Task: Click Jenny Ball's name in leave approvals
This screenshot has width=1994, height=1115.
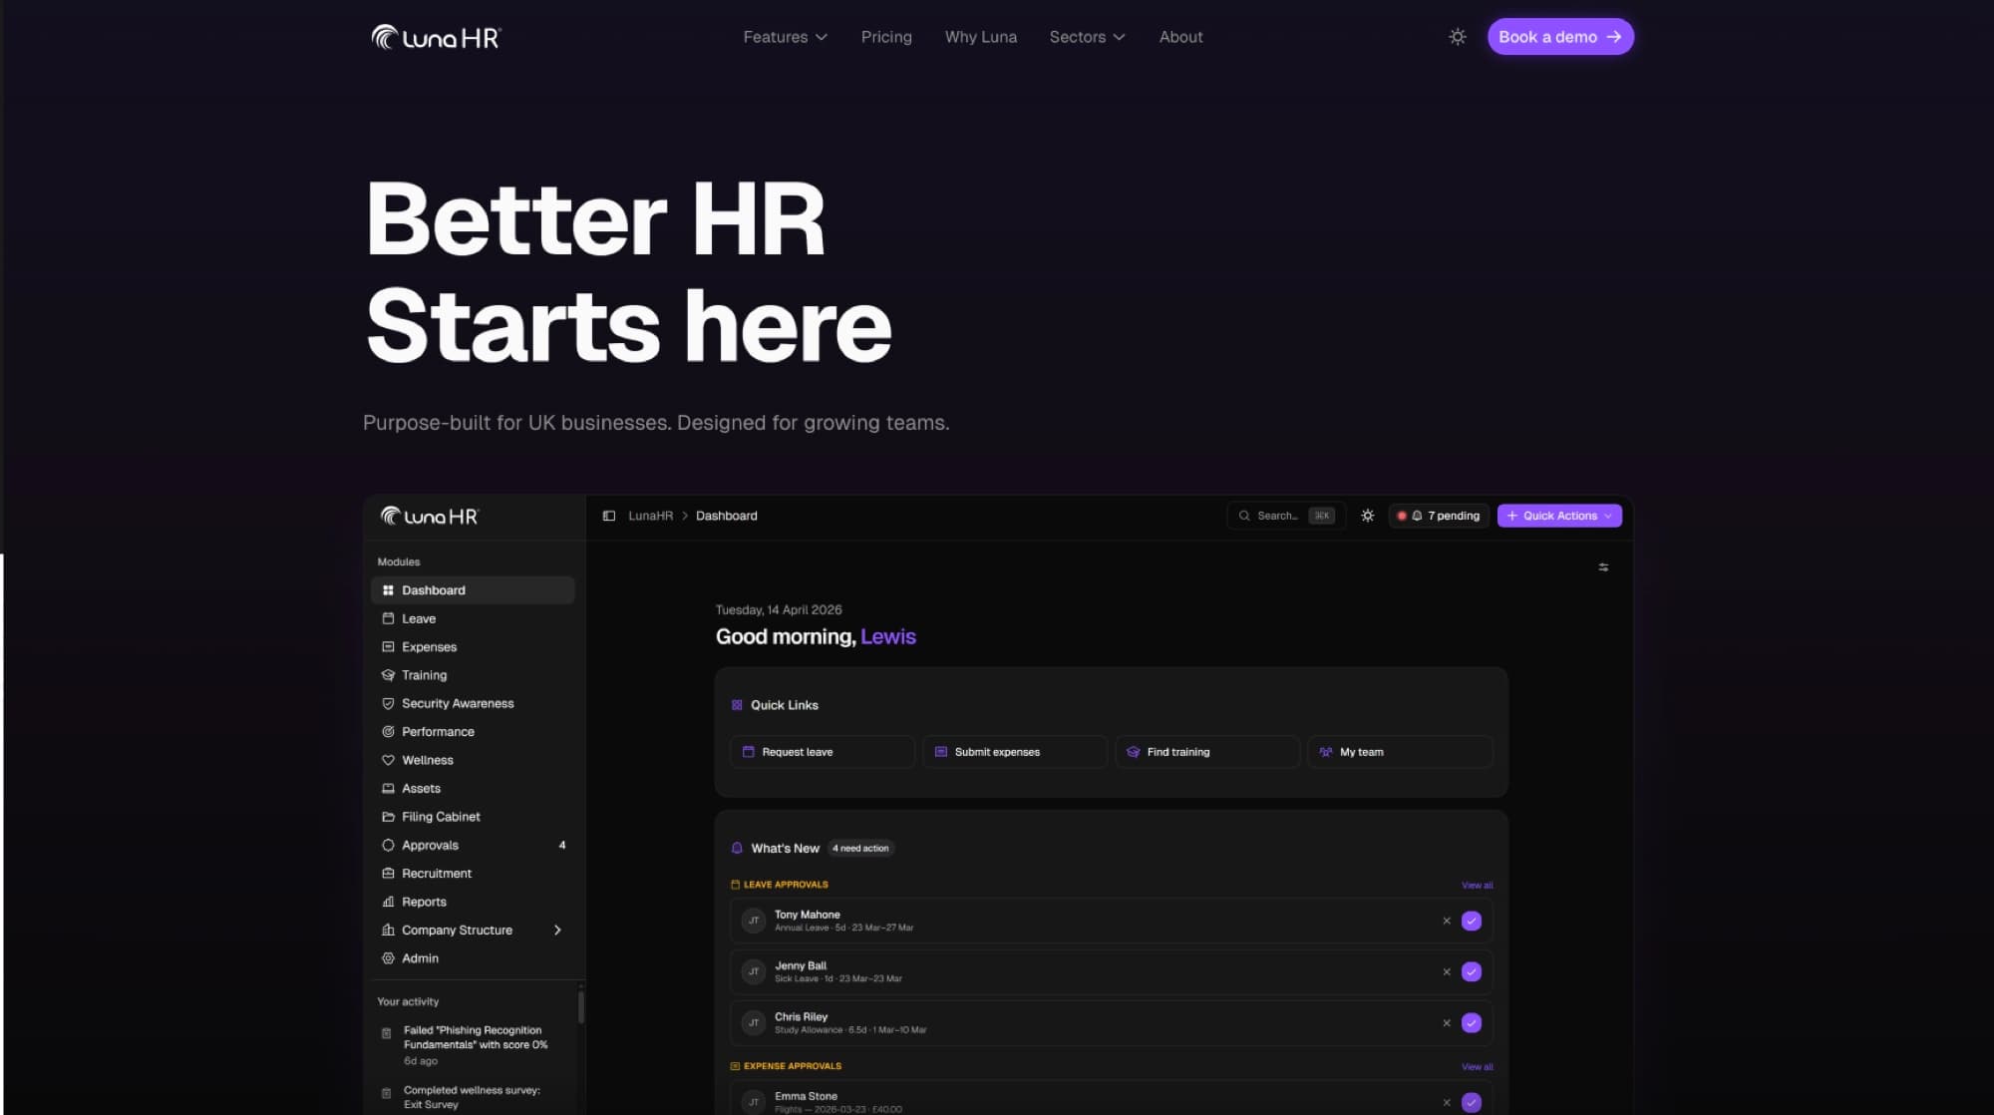Action: tap(800, 965)
